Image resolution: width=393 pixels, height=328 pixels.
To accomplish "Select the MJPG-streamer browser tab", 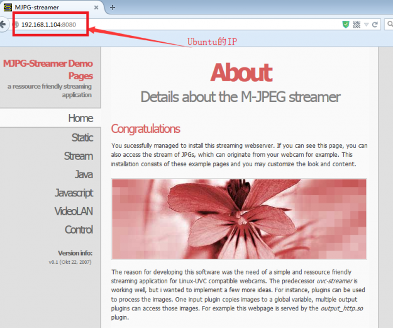I will (x=52, y=8).
